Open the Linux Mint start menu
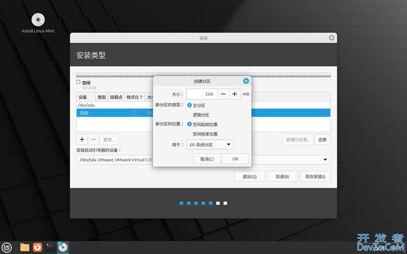 (x=7, y=247)
